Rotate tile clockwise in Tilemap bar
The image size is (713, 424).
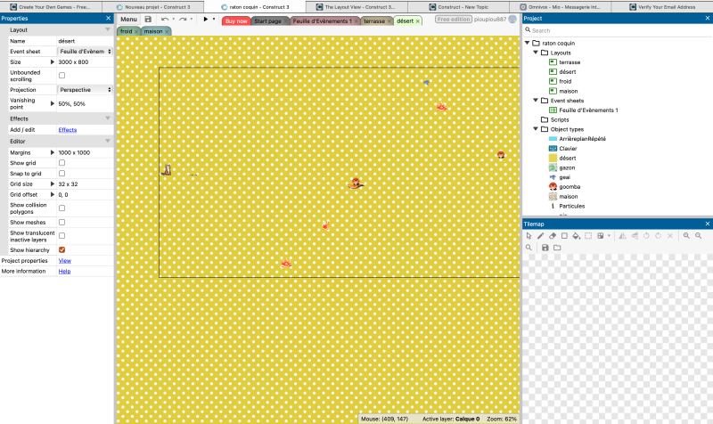658,236
